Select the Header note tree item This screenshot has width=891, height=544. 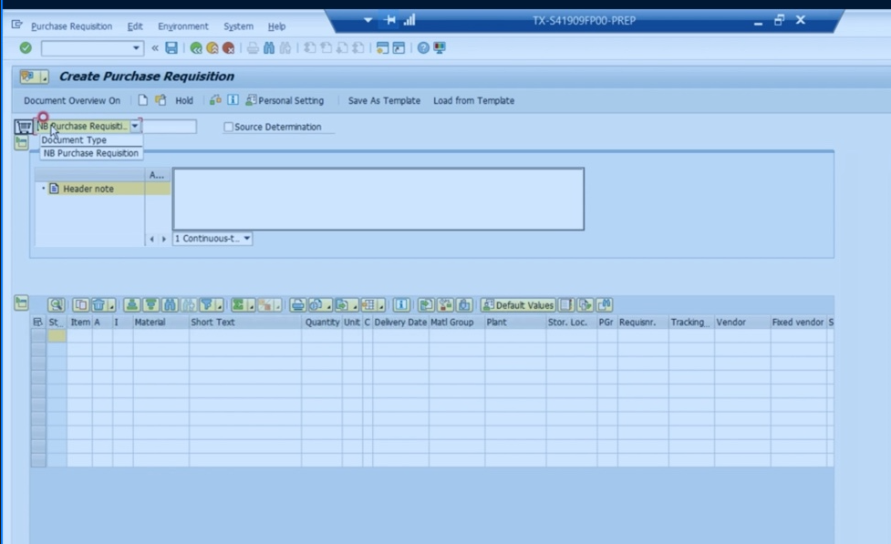pos(88,189)
